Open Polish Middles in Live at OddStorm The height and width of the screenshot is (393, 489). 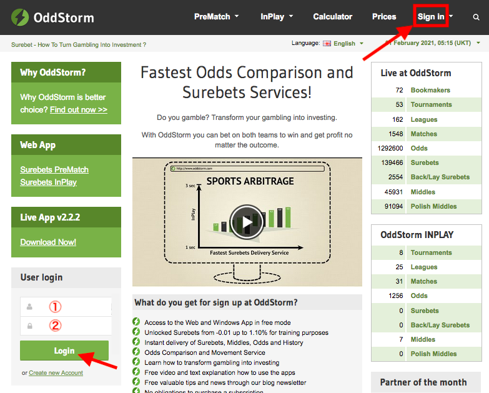tap(433, 206)
